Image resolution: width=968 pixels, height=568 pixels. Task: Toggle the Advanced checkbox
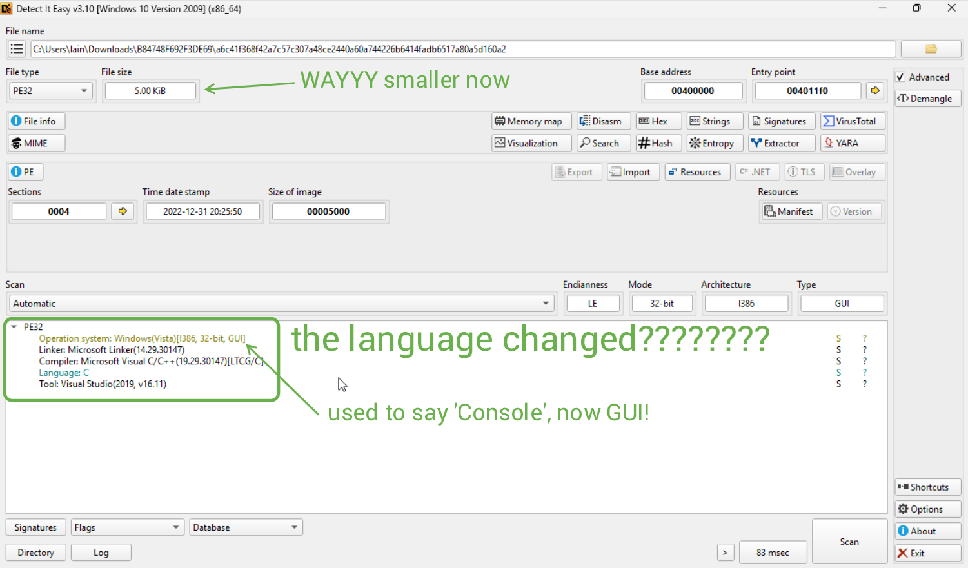pos(901,77)
